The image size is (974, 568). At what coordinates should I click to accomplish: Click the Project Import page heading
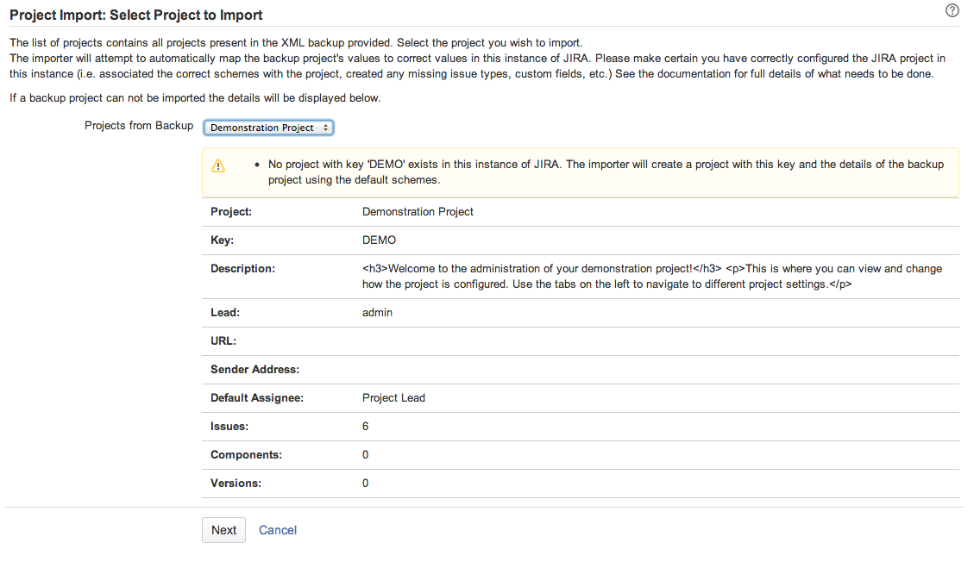click(x=136, y=15)
